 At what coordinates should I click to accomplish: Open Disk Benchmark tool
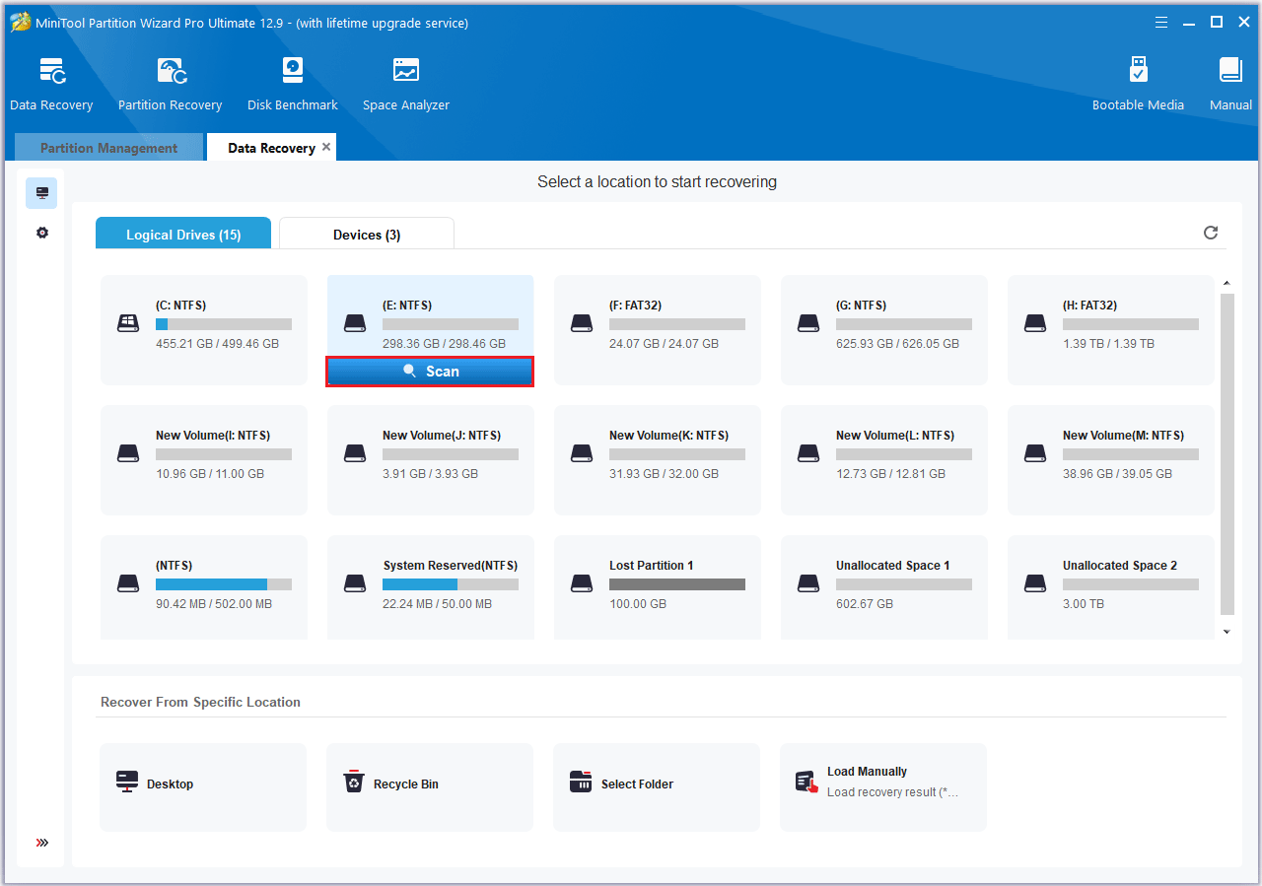293,85
